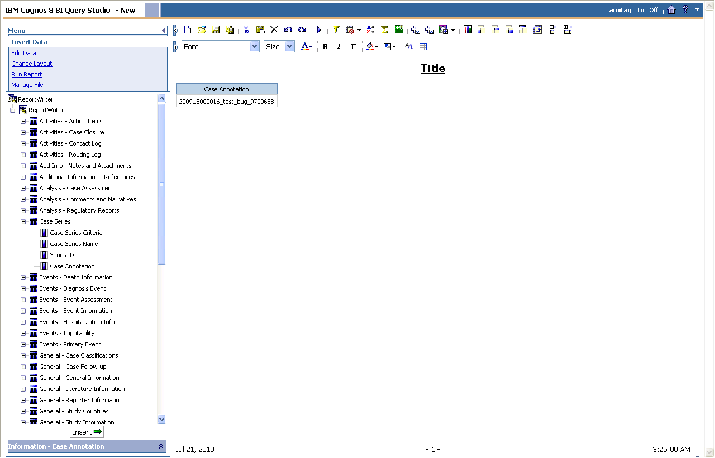The width and height of the screenshot is (715, 458).
Task: Drill down using the toolbar icon
Action: (x=416, y=30)
